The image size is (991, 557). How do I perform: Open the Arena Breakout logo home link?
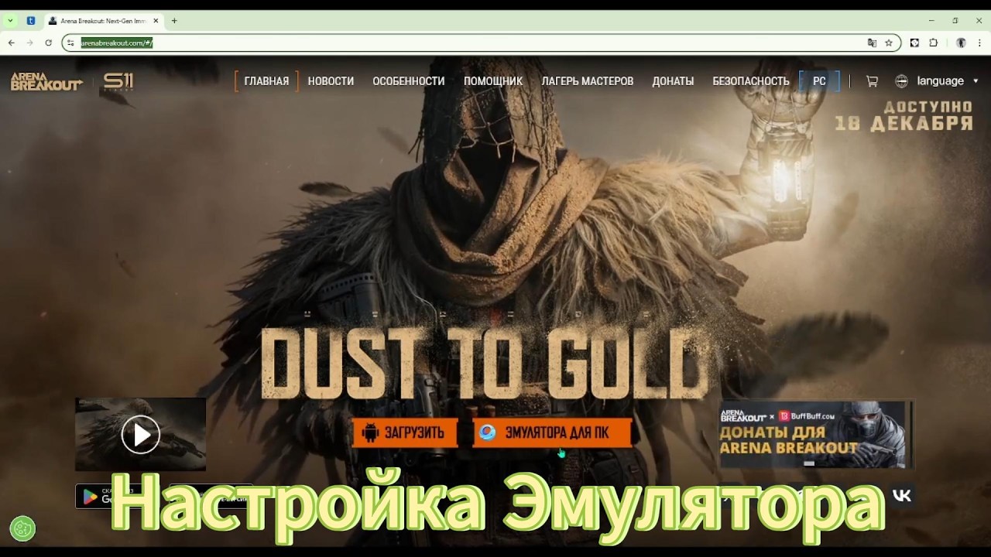[46, 81]
